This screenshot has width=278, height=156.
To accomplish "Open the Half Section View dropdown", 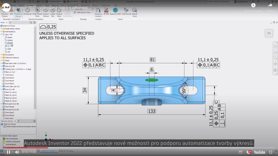I will [92, 12].
